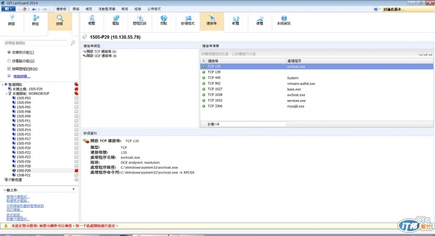The image size is (435, 236).
Task: Open the Activity Monitor tab
Action: pos(107,9)
